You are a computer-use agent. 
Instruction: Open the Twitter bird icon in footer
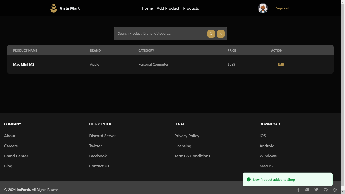tap(316, 190)
